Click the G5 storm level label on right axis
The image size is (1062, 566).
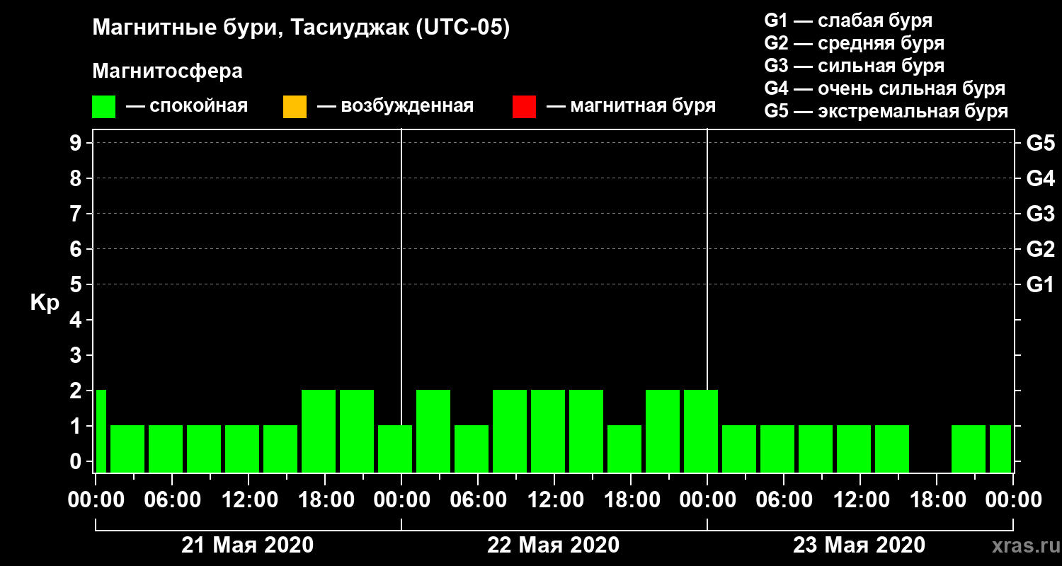point(1040,143)
